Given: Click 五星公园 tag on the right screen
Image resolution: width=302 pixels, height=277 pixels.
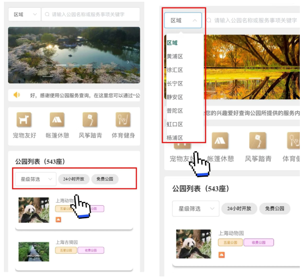Looking at the screenshot, I should tap(230, 242).
